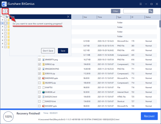Uncheck the $IJGQ5V2.html checkbox
The width and height of the screenshot is (161, 124).
[39, 97]
